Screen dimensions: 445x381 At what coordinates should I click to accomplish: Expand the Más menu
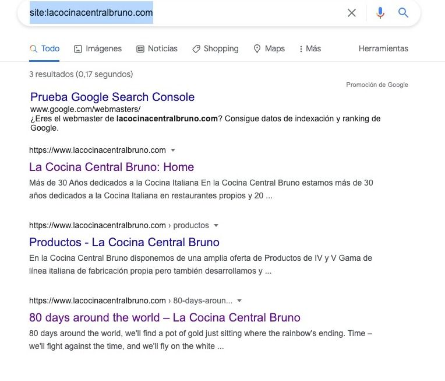click(310, 48)
